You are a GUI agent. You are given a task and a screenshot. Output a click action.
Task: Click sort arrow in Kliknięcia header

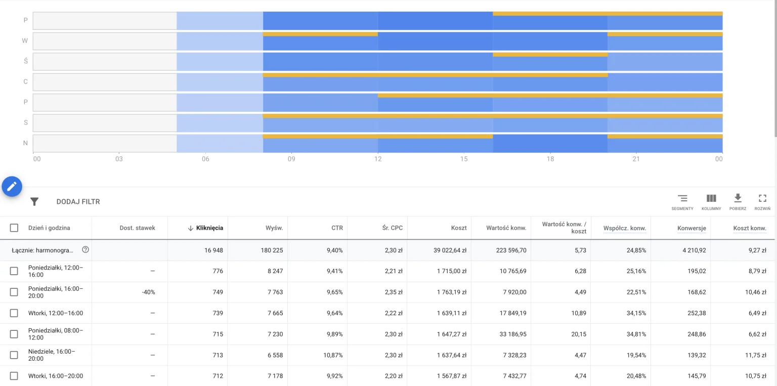pos(191,228)
